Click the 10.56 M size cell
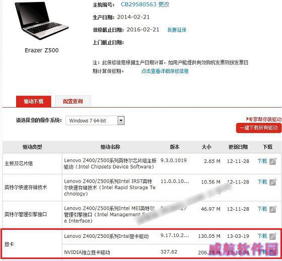Image resolution: width=282 pixels, height=261 pixels. (x=210, y=182)
